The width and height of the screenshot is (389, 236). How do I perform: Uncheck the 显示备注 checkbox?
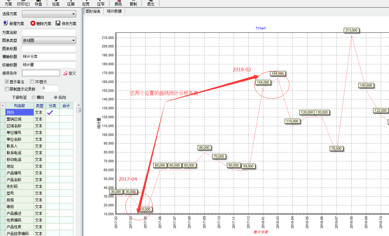click(x=7, y=82)
